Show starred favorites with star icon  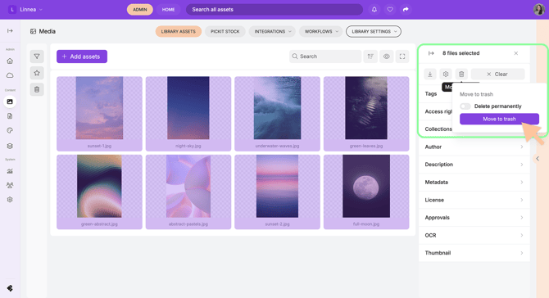pyautogui.click(x=37, y=73)
